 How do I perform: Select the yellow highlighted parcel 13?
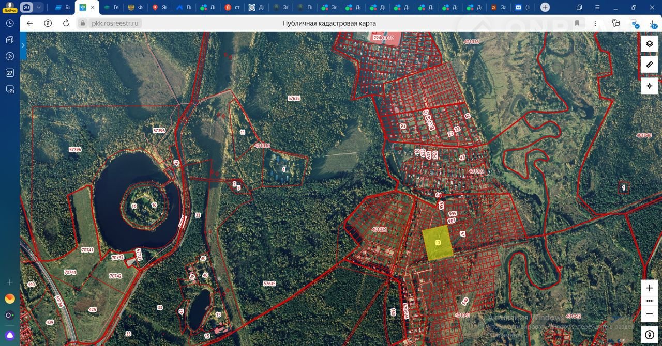coord(438,243)
